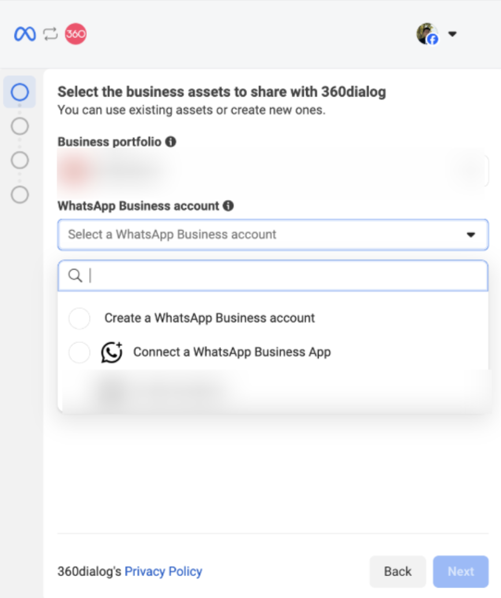Click the second step circle in sidebar
Image resolution: width=501 pixels, height=598 pixels.
(x=20, y=126)
